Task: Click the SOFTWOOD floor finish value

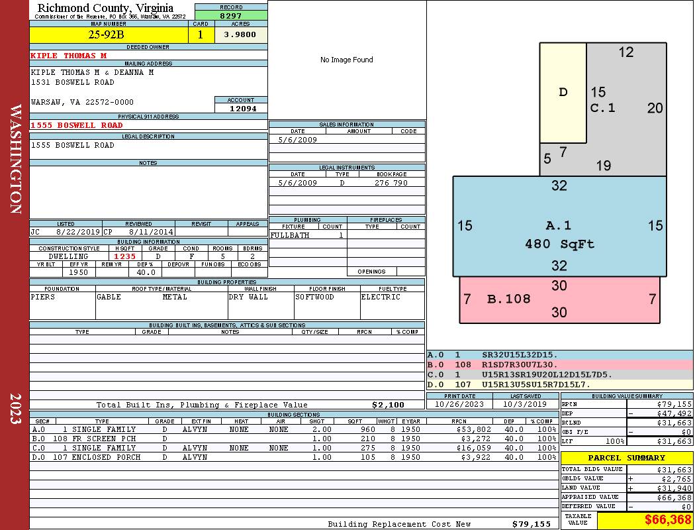Action: click(314, 297)
